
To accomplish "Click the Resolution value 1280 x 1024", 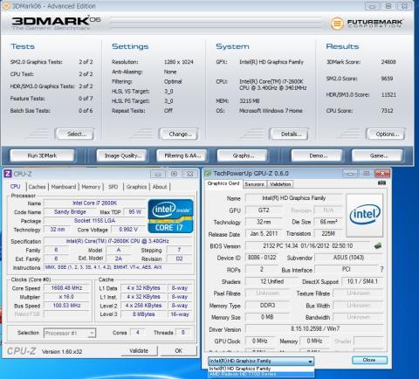I will 178,62.
